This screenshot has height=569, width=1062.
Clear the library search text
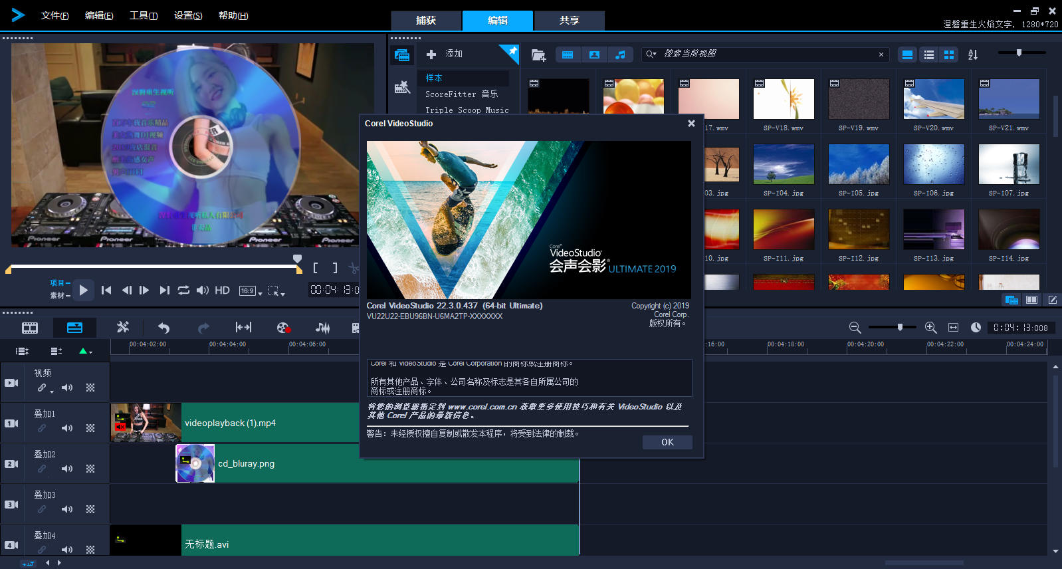881,55
